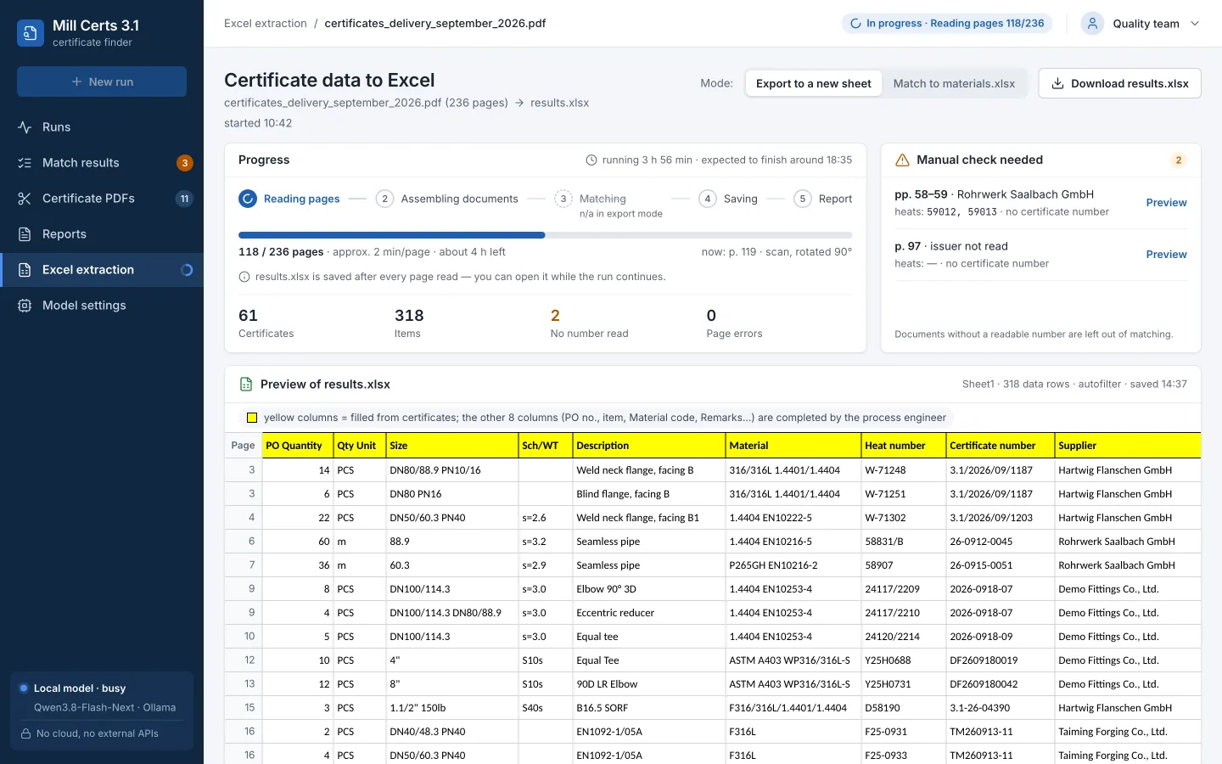Click heat number cell W-71302
Screen dimensions: 1222x764
904,518
